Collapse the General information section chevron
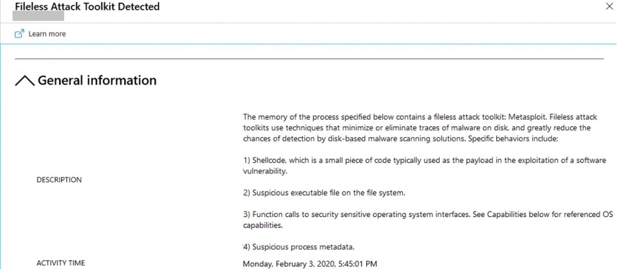The image size is (617, 269). coord(24,81)
